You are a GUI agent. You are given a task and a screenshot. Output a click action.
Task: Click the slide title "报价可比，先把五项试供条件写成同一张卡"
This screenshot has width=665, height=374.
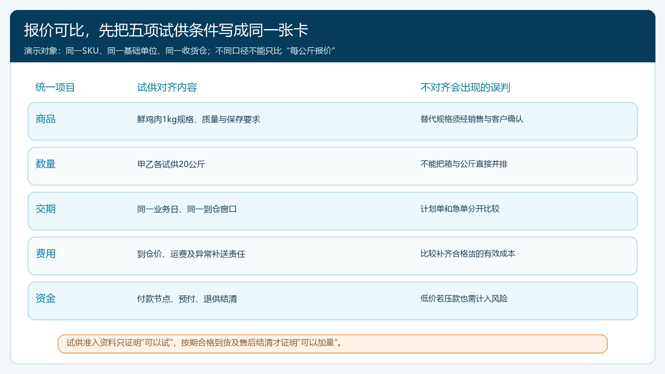click(166, 30)
